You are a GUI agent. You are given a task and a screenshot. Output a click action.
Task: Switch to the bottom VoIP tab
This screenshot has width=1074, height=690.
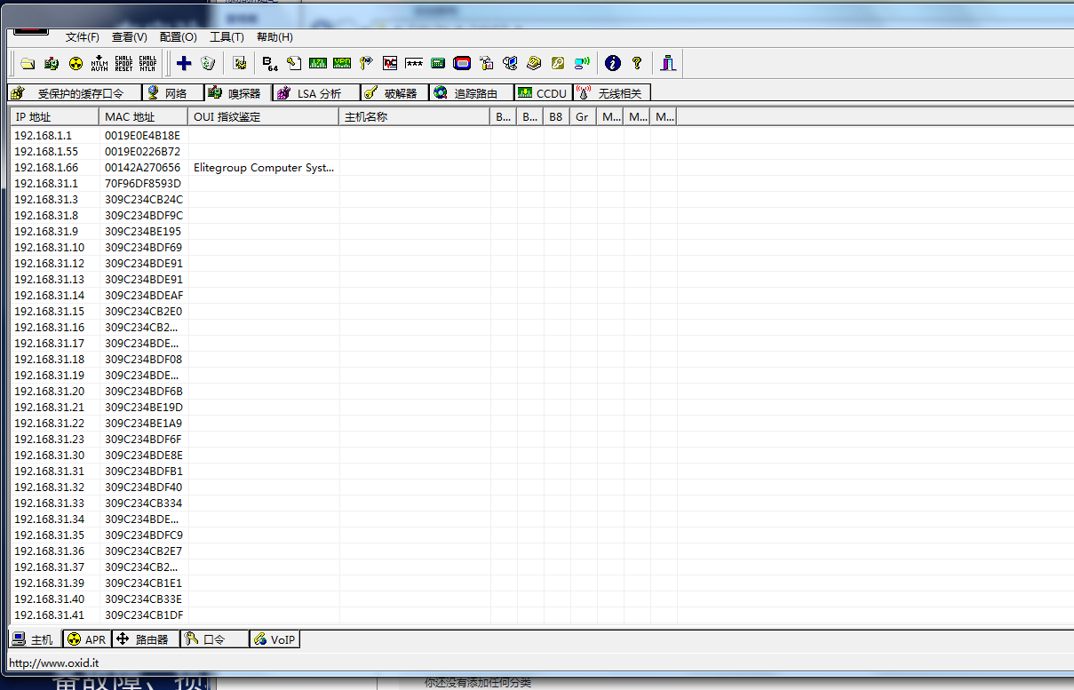pos(275,639)
